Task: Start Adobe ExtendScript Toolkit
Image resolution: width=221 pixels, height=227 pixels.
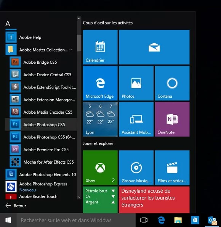Action: pyautogui.click(x=41, y=87)
